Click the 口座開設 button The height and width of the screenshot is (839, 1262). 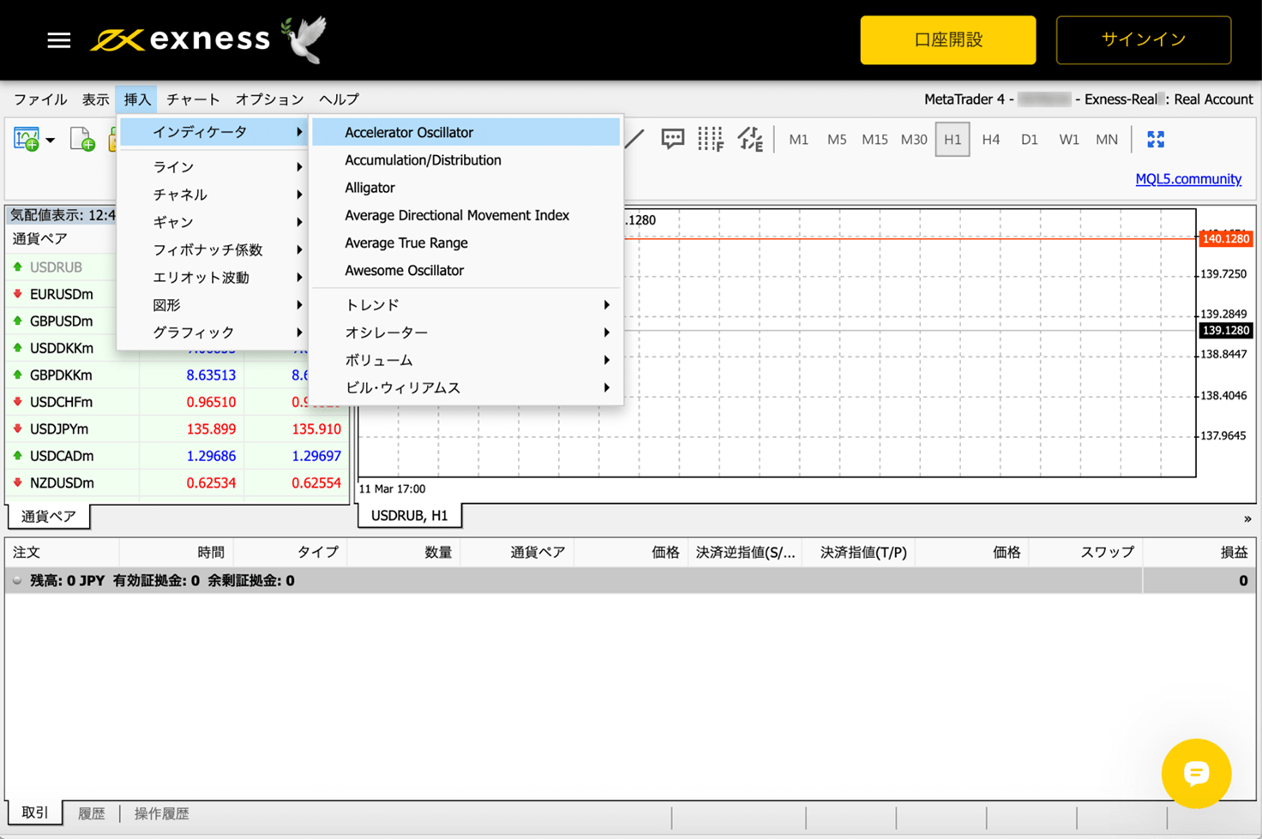coord(947,39)
